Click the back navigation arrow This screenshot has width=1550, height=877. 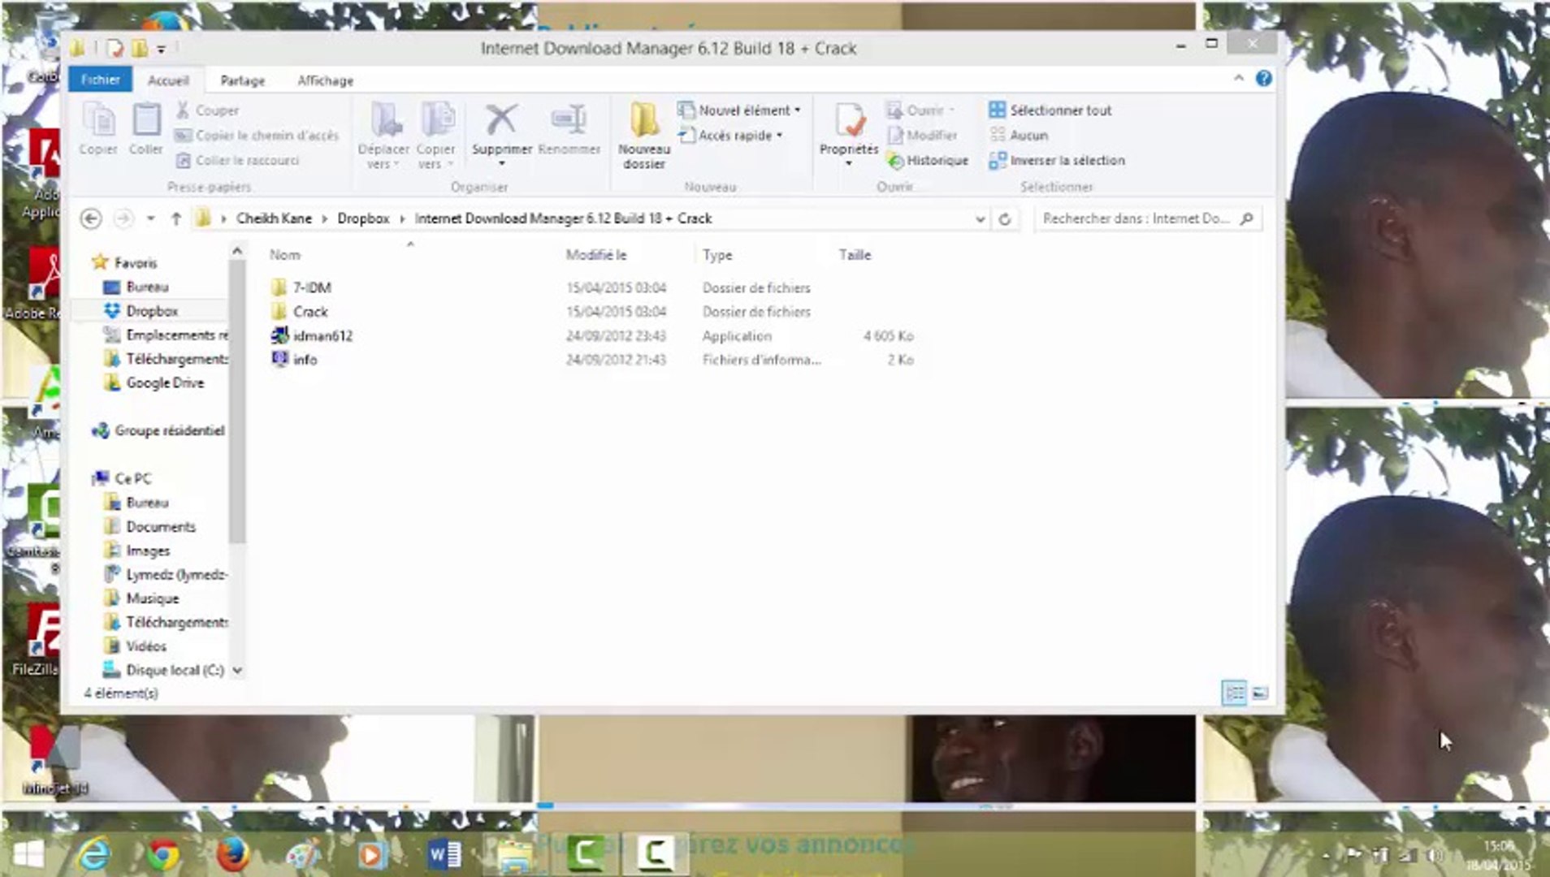pos(91,219)
